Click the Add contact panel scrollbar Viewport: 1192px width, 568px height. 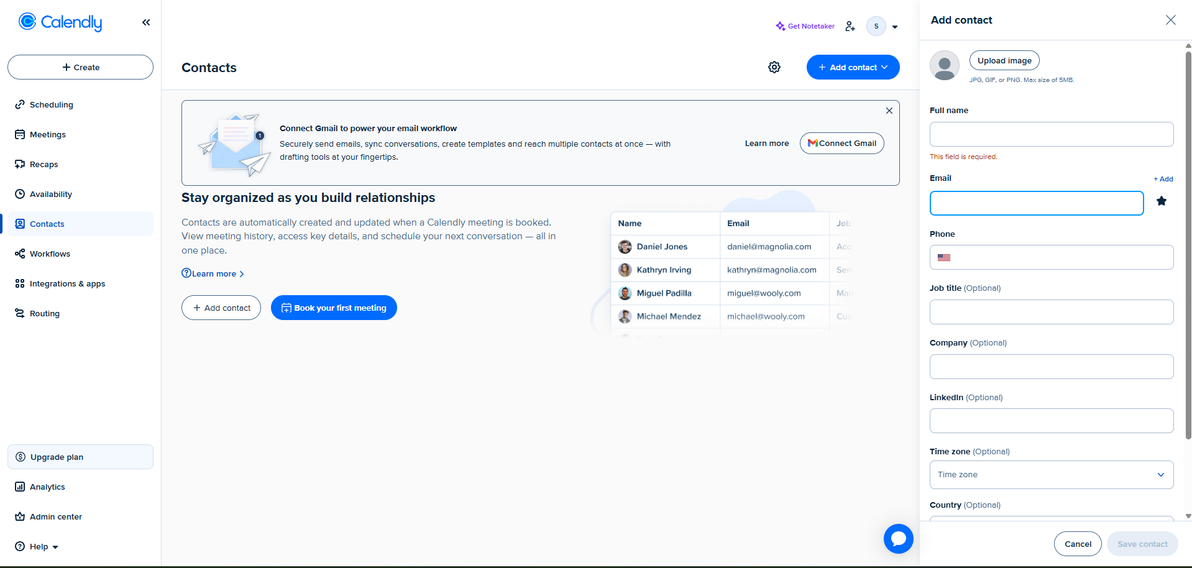1188,242
